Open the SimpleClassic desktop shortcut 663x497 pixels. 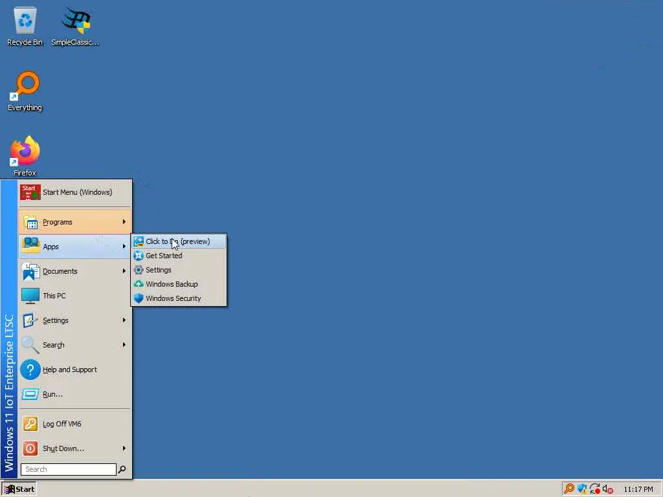[75, 26]
